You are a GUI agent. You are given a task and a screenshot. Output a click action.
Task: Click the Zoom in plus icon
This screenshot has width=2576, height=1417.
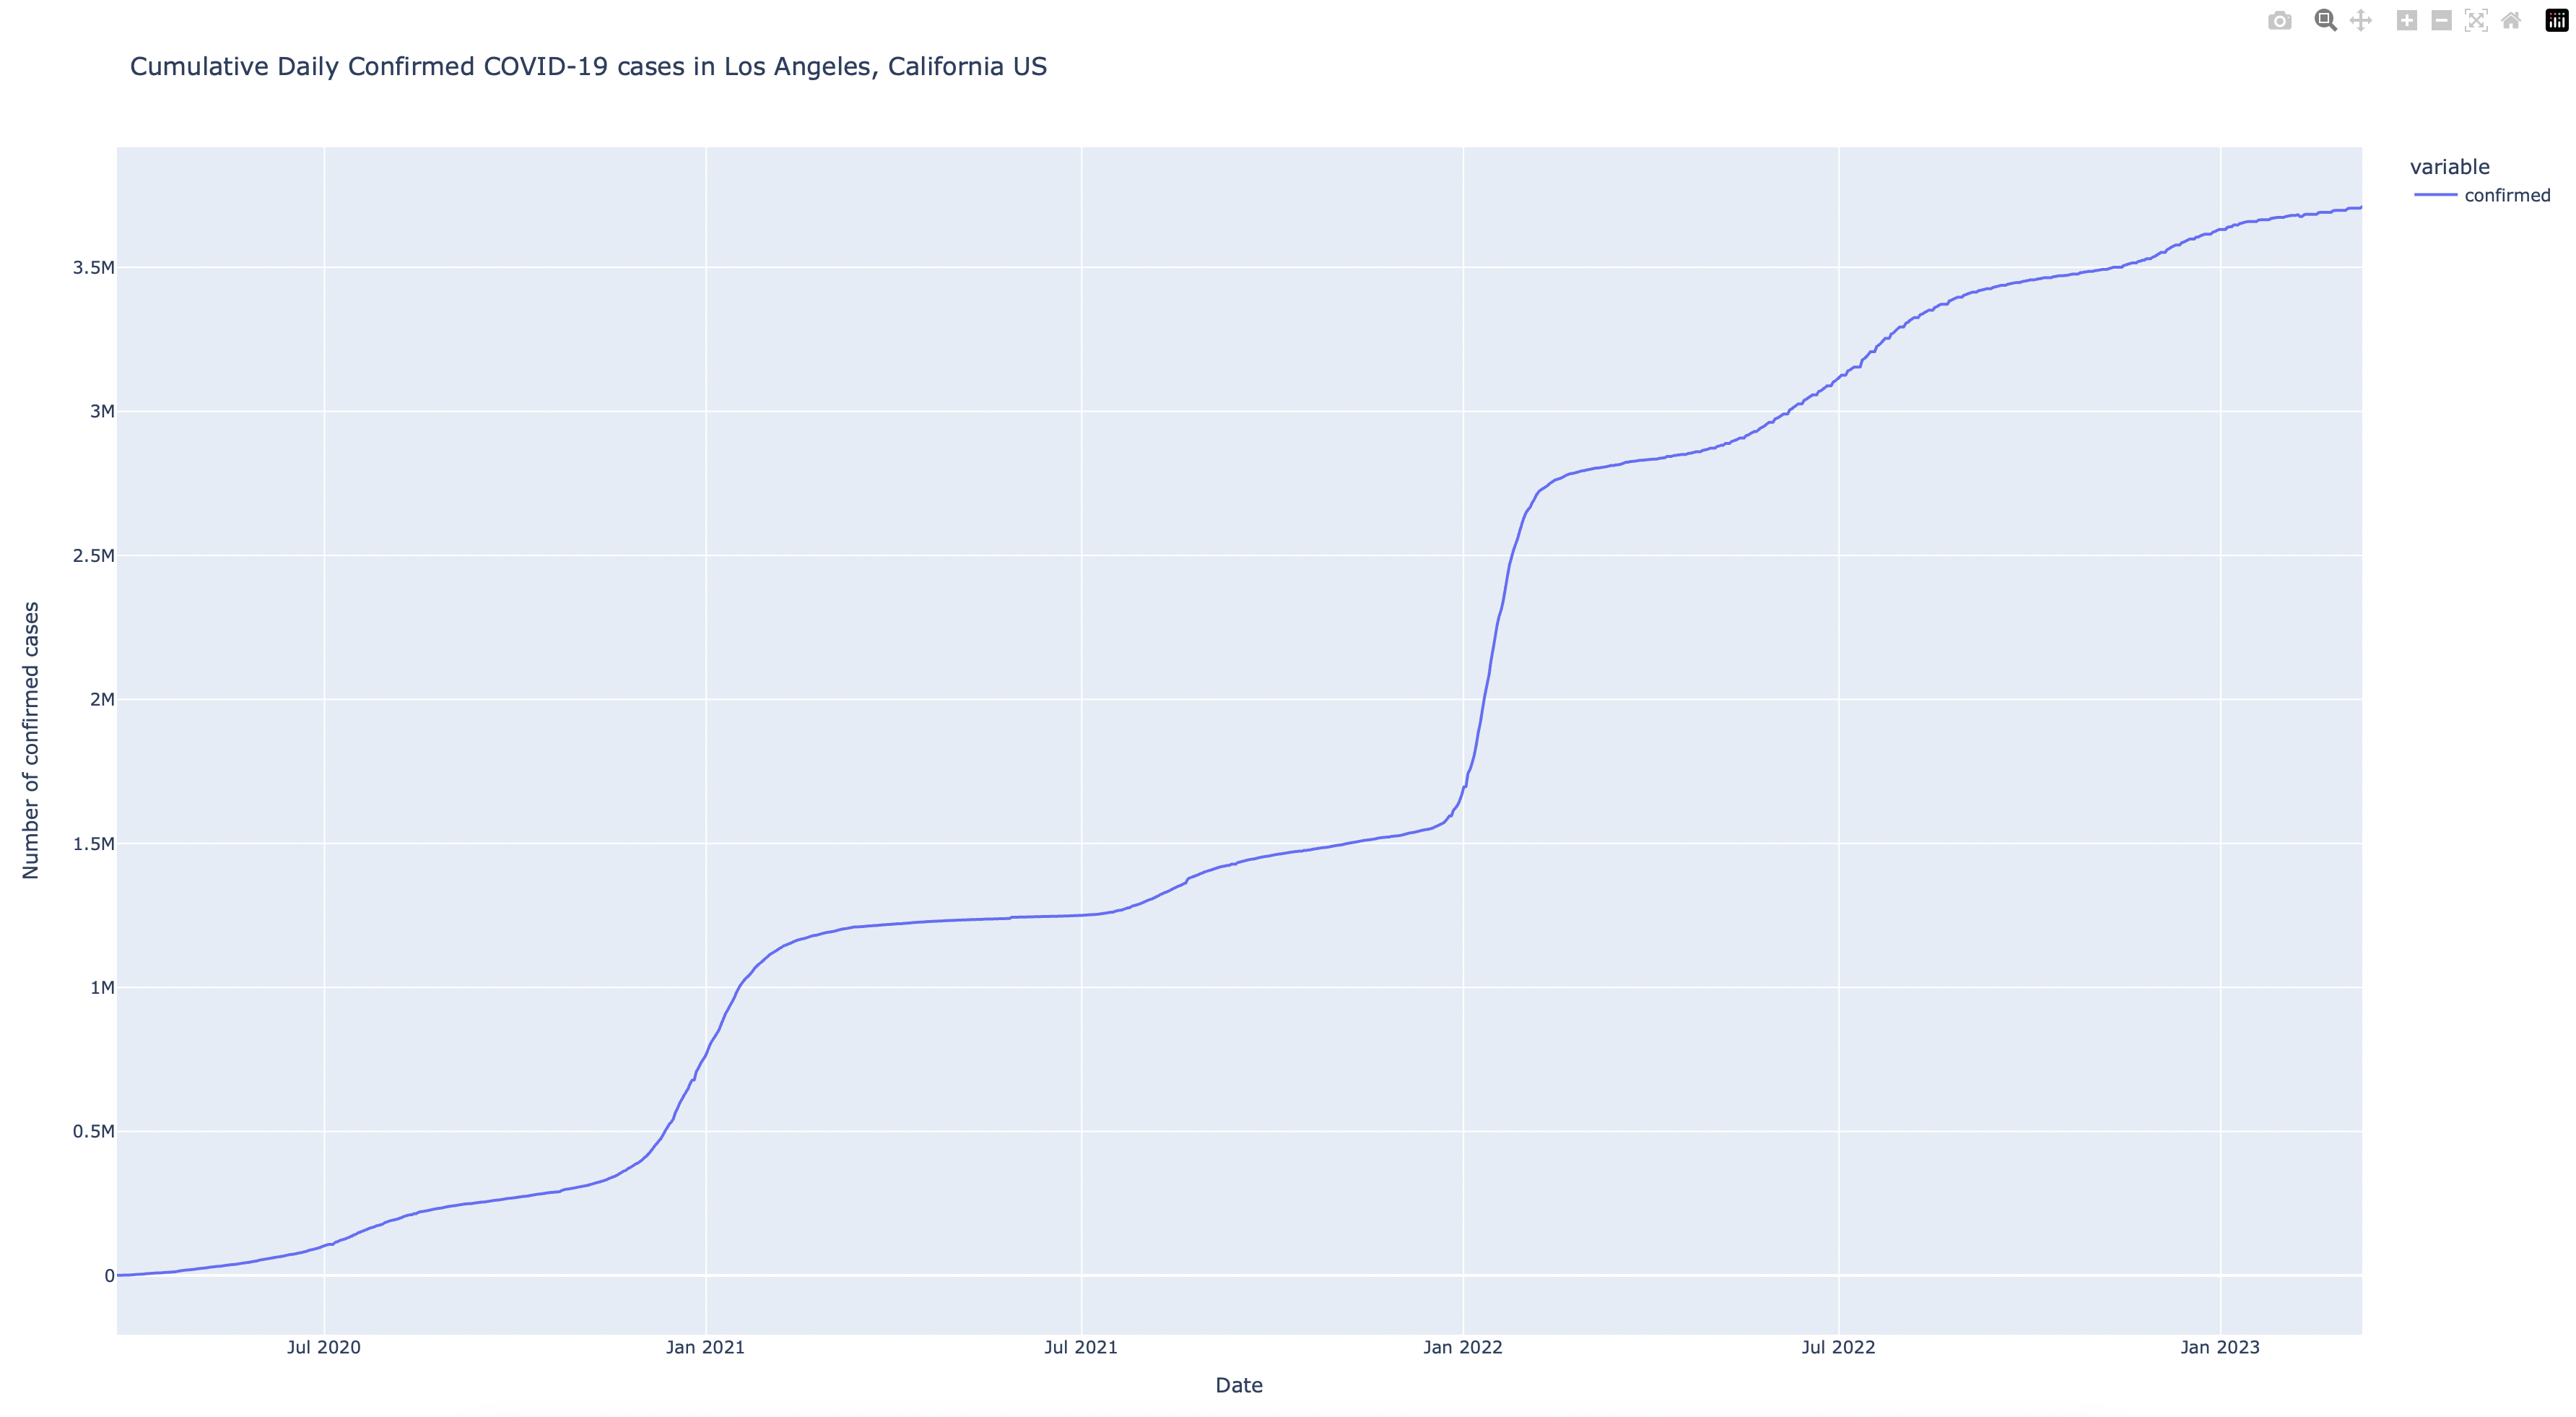coord(2406,21)
